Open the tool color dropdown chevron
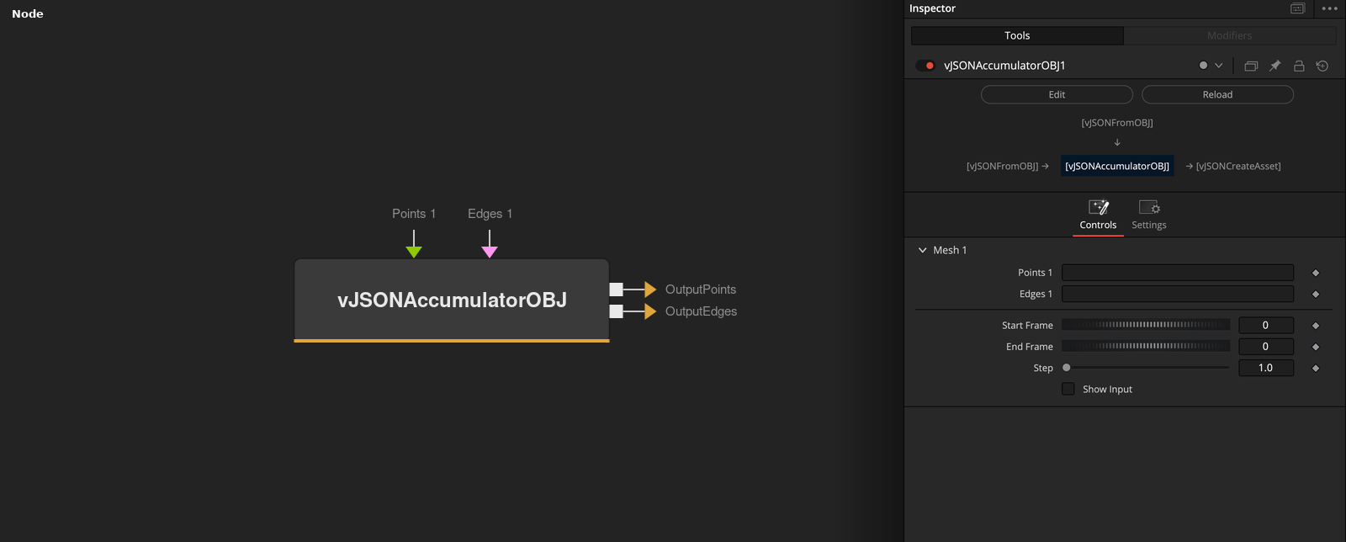 [1218, 66]
